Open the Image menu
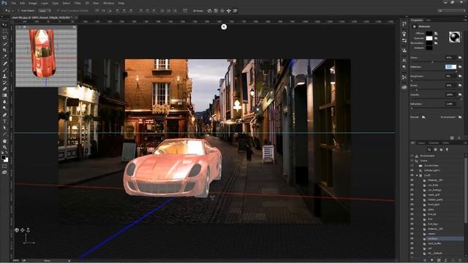468x263 pixels. [33, 3]
